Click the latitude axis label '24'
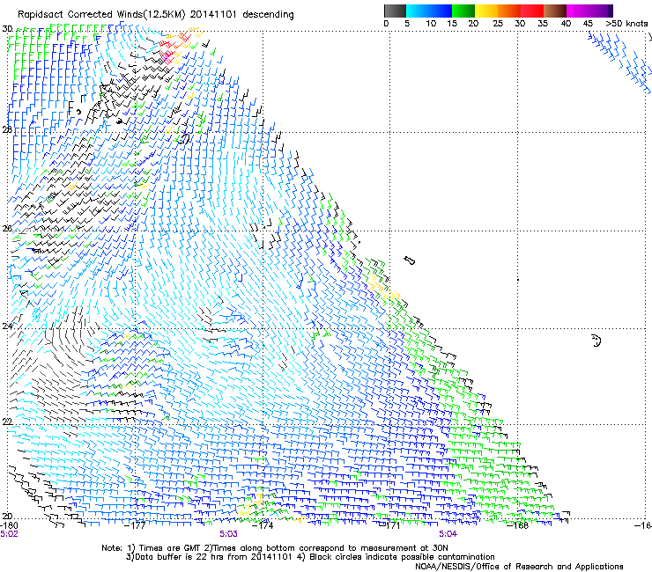 pos(7,326)
